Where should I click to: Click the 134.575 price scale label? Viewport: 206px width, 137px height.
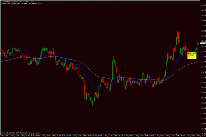tap(203, 10)
